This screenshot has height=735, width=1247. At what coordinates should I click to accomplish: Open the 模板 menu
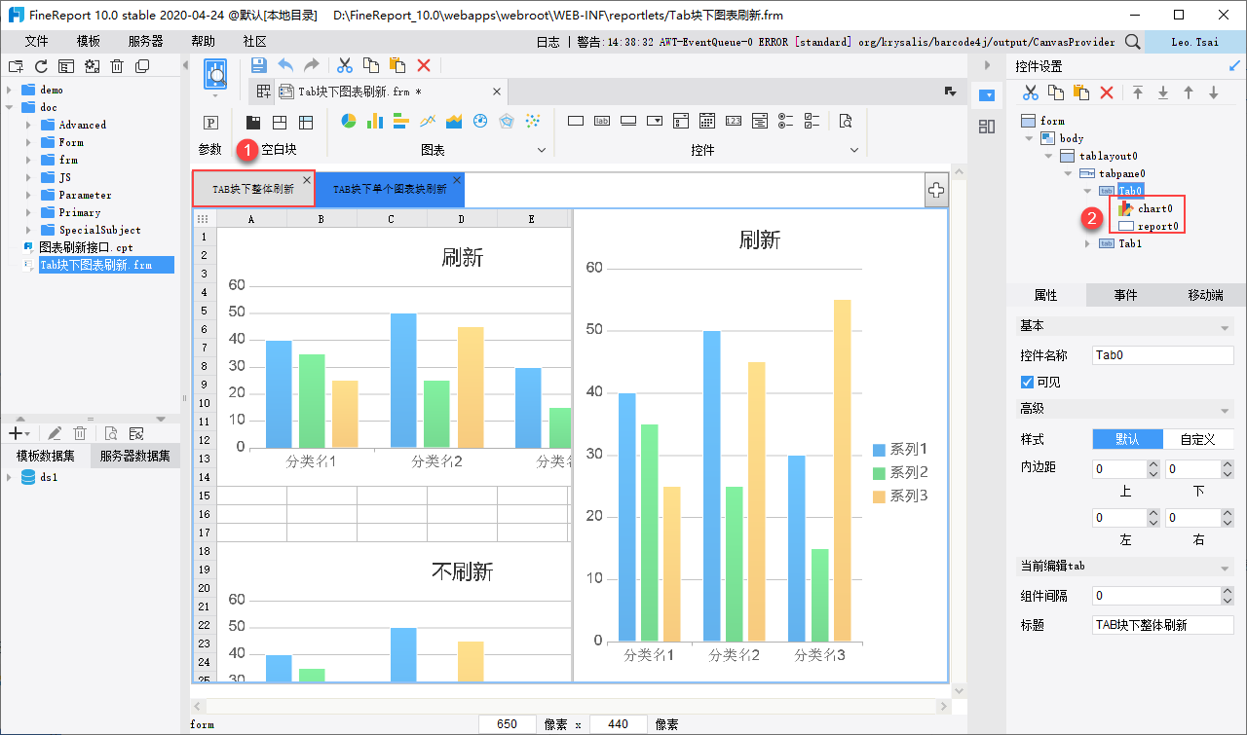click(x=89, y=42)
